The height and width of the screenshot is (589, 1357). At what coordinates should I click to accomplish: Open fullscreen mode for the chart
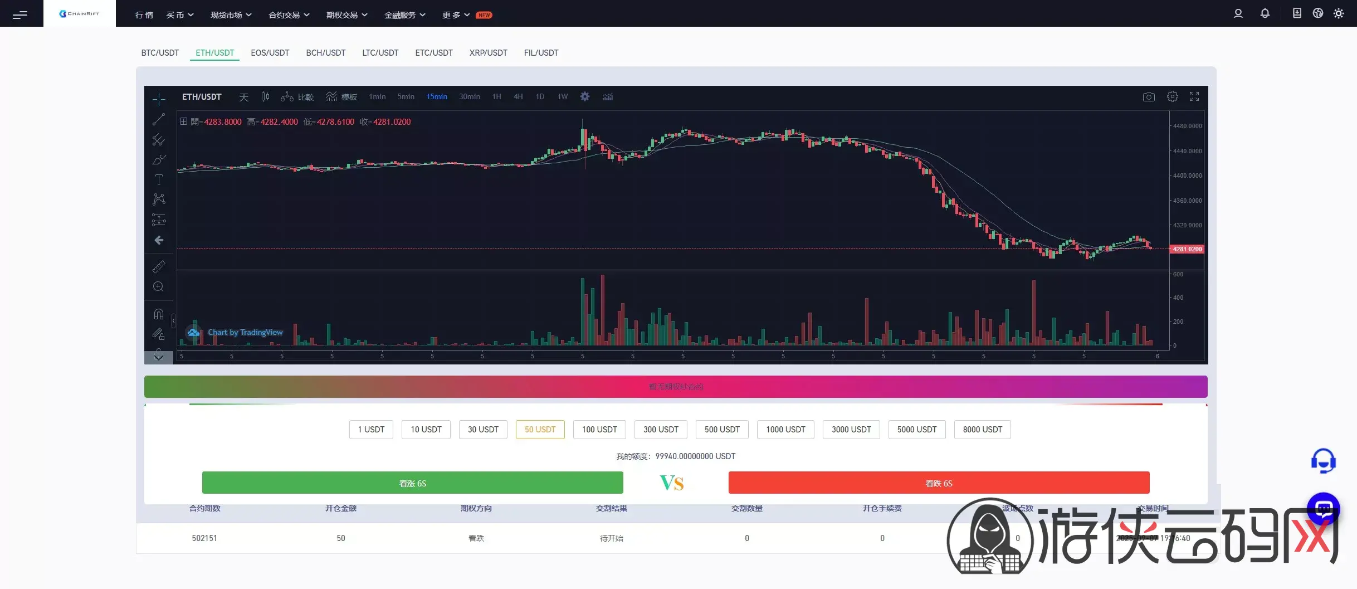click(x=1194, y=97)
